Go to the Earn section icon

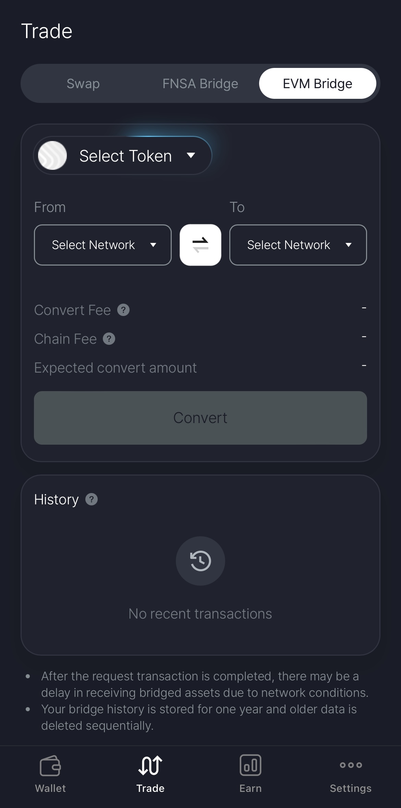click(x=251, y=765)
